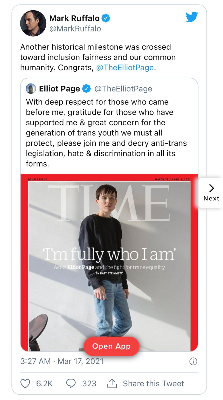
Task: Click the Mark Ruffalo display name
Action: [x=74, y=18]
